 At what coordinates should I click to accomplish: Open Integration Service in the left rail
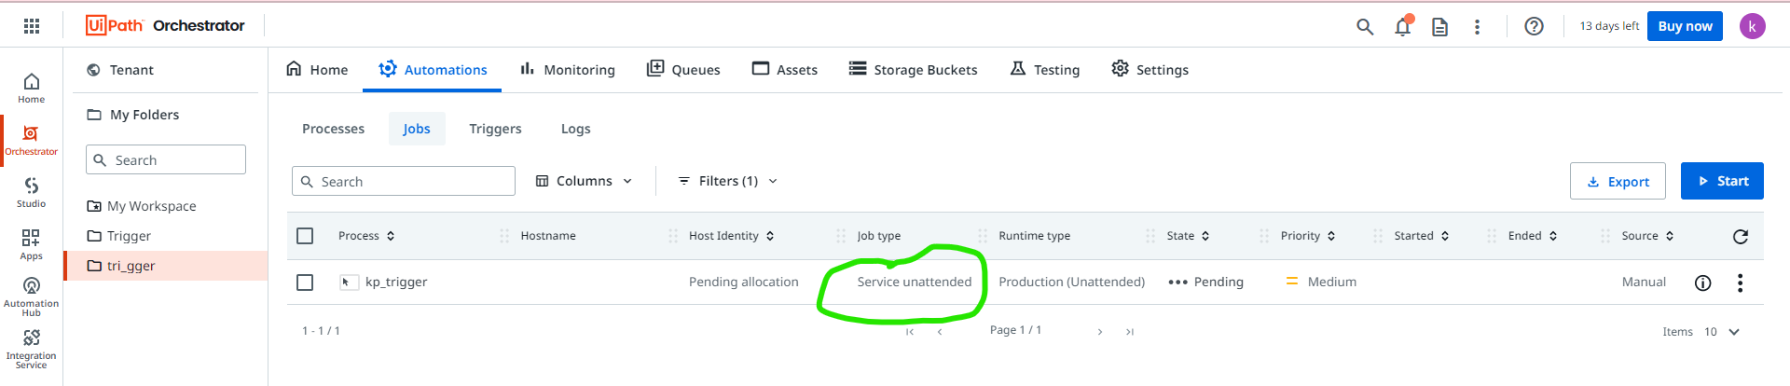click(x=31, y=348)
